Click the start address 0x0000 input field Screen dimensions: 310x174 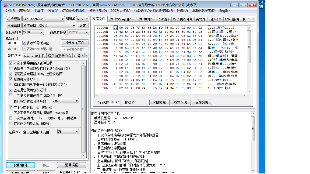(x=13, y=43)
